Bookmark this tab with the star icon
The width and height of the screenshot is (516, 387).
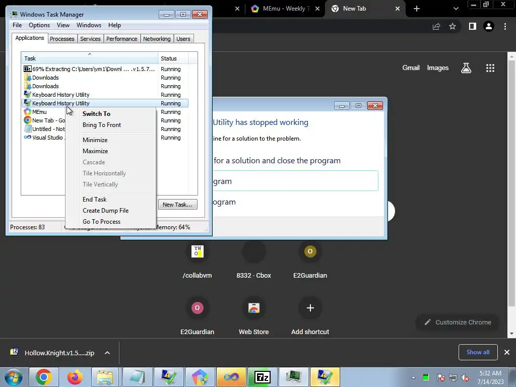click(x=453, y=26)
